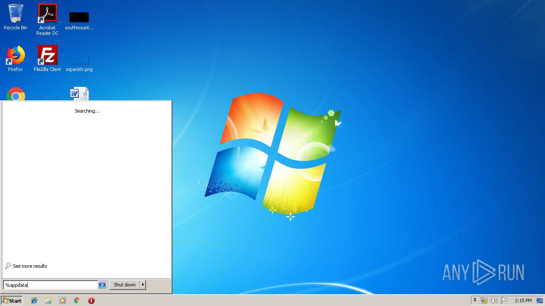
Task: Select the Google Chrome desktop icon
Action: point(16,94)
